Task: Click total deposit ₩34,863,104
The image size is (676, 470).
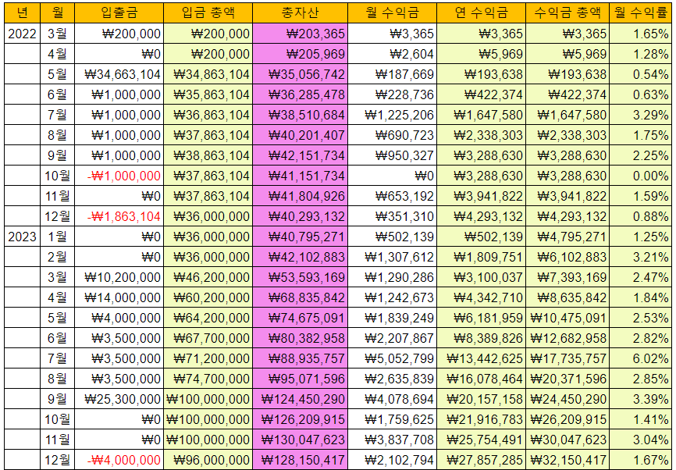Action: coord(208,74)
